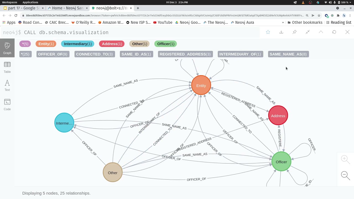Rerun the db.schema.visualization query
Image resolution: width=354 pixels, height=199 pixels.
pos(334,32)
